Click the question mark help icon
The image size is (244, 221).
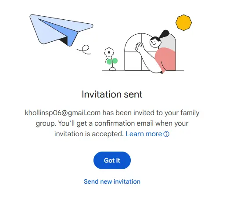click(166, 134)
